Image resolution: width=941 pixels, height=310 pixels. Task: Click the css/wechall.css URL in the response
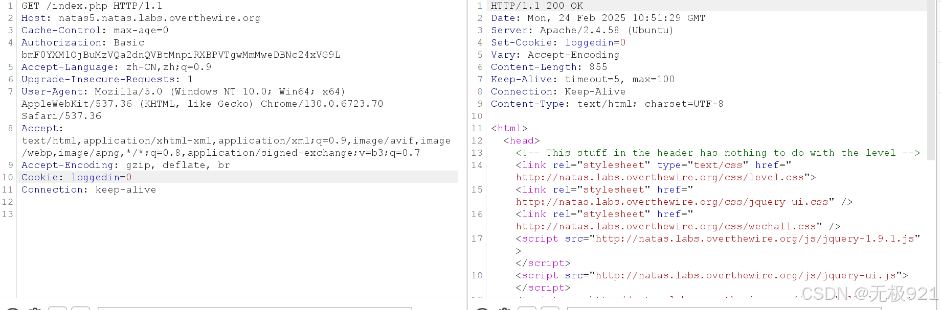point(666,226)
